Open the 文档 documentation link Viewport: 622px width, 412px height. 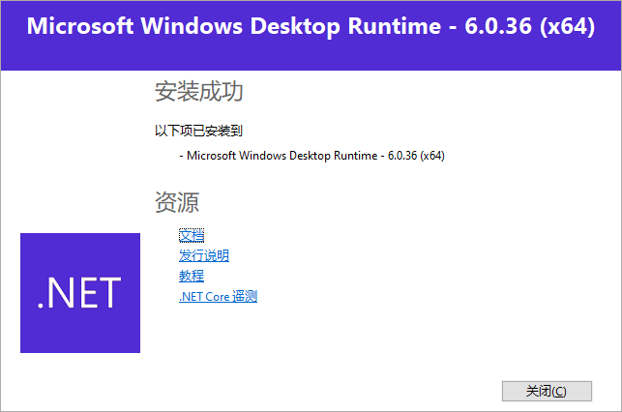point(192,236)
